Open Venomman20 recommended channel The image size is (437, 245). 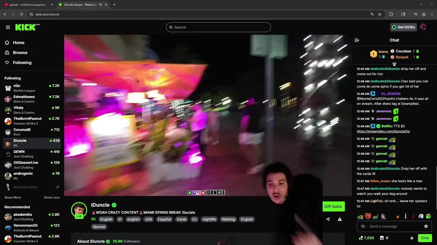[32, 228]
